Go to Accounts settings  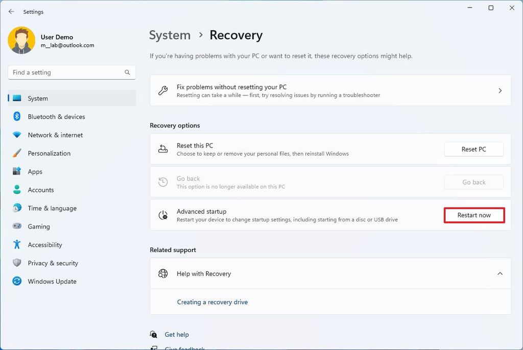tap(41, 190)
